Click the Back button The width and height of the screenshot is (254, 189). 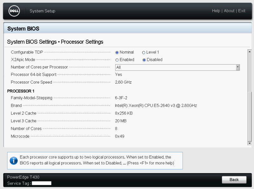pyautogui.click(x=234, y=180)
